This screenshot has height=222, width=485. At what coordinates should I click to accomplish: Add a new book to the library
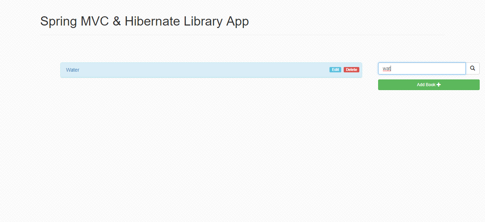click(429, 85)
